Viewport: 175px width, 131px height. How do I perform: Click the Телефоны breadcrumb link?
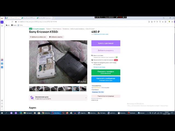pos(66,29)
